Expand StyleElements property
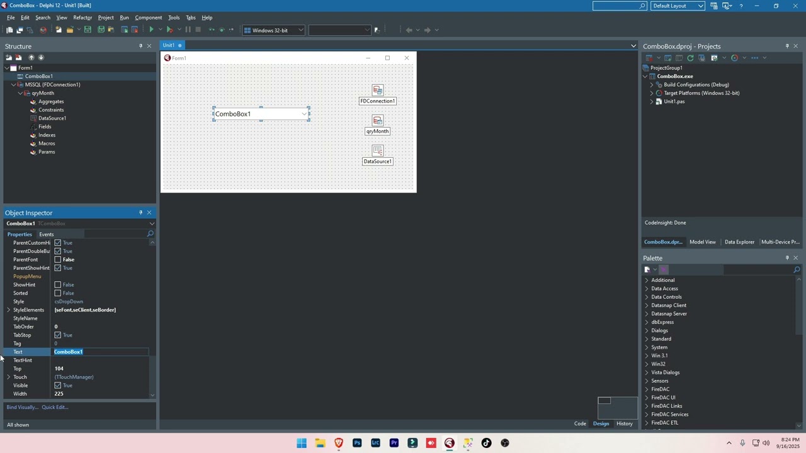Viewport: 806px width, 453px height. pyautogui.click(x=9, y=310)
